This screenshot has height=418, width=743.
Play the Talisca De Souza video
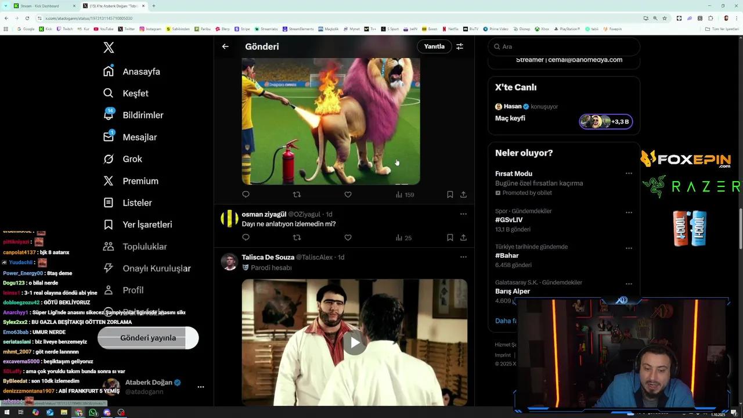(355, 343)
